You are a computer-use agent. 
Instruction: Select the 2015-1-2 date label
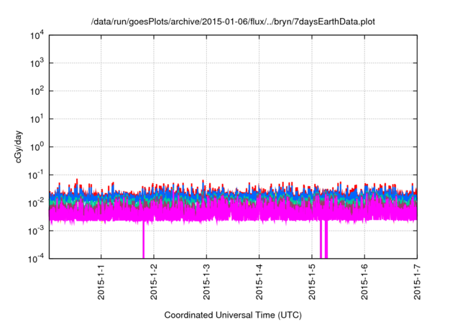pyautogui.click(x=154, y=282)
